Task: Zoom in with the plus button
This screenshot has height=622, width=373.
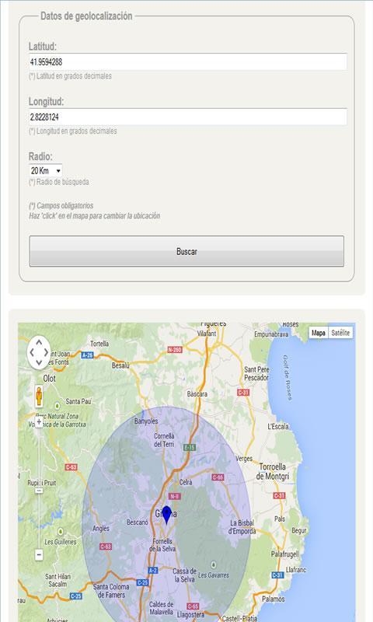Action: 39,422
